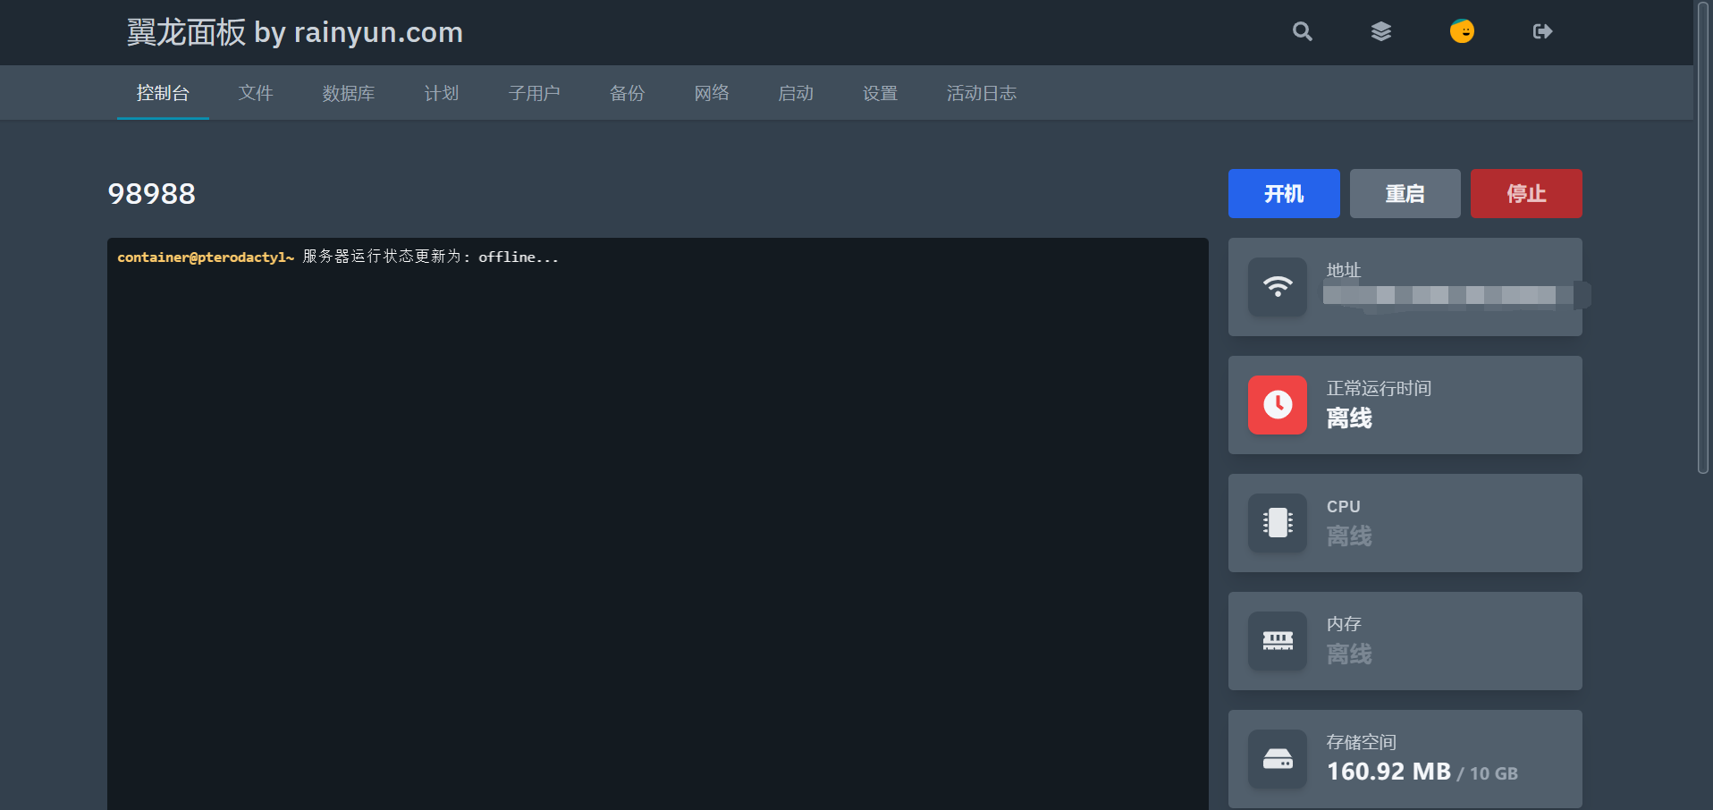Go to the 子用户 tab

coord(535,93)
